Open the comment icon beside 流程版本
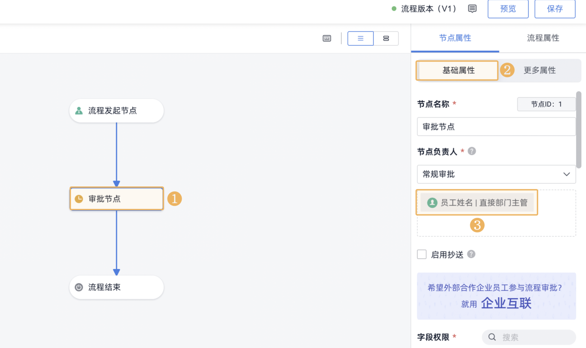 point(472,9)
